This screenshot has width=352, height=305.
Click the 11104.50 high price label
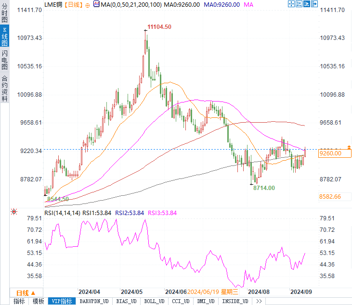[159, 27]
